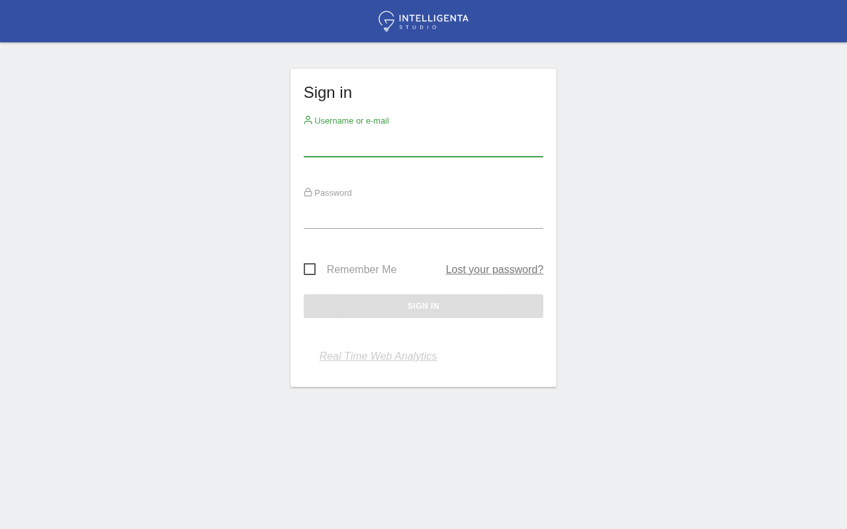Screen dimensions: 847x529
Task: Click the padlock icon beside Password label
Action: pos(308,192)
